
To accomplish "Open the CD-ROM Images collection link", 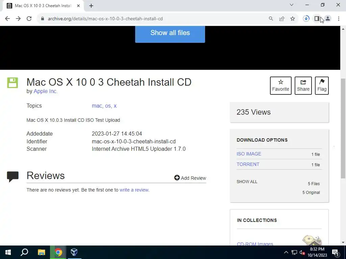I will (x=255, y=244).
